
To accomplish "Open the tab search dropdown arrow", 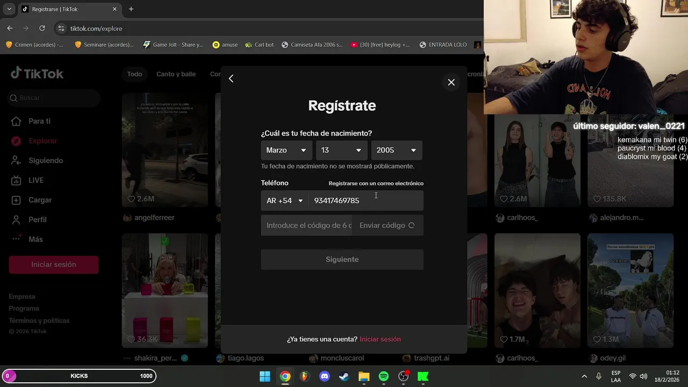I will (9, 9).
